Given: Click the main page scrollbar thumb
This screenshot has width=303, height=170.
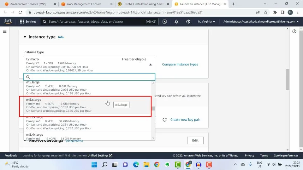Looking at the screenshot, I should click(x=288, y=79).
